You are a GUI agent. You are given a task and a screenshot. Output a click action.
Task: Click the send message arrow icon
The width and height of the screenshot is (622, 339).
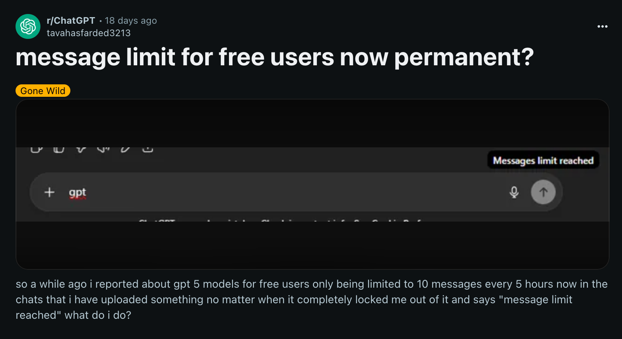[543, 192]
